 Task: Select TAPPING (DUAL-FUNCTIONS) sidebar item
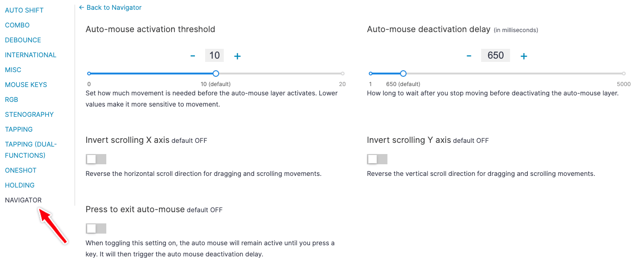pyautogui.click(x=31, y=150)
